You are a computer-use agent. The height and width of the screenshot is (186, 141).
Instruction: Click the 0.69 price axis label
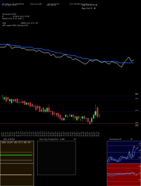[x=137, y=123]
